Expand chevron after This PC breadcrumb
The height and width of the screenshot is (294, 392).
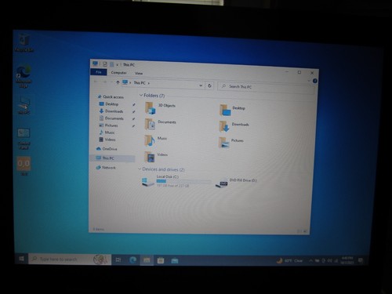point(149,83)
